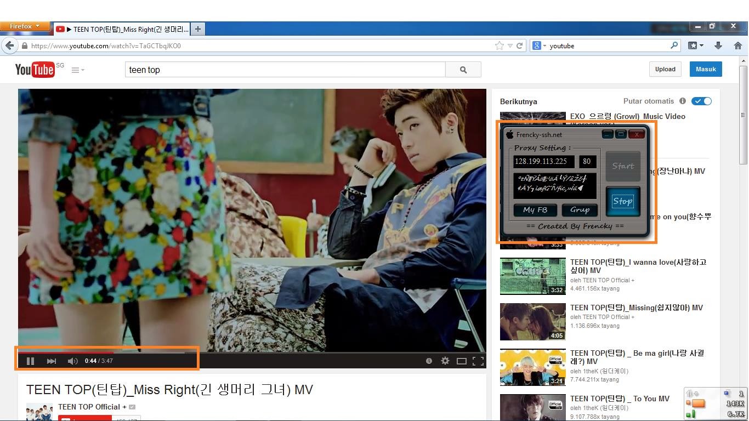Screen dimensions: 749x421
Task: Pause the video with the pause icon
Action: tap(31, 361)
